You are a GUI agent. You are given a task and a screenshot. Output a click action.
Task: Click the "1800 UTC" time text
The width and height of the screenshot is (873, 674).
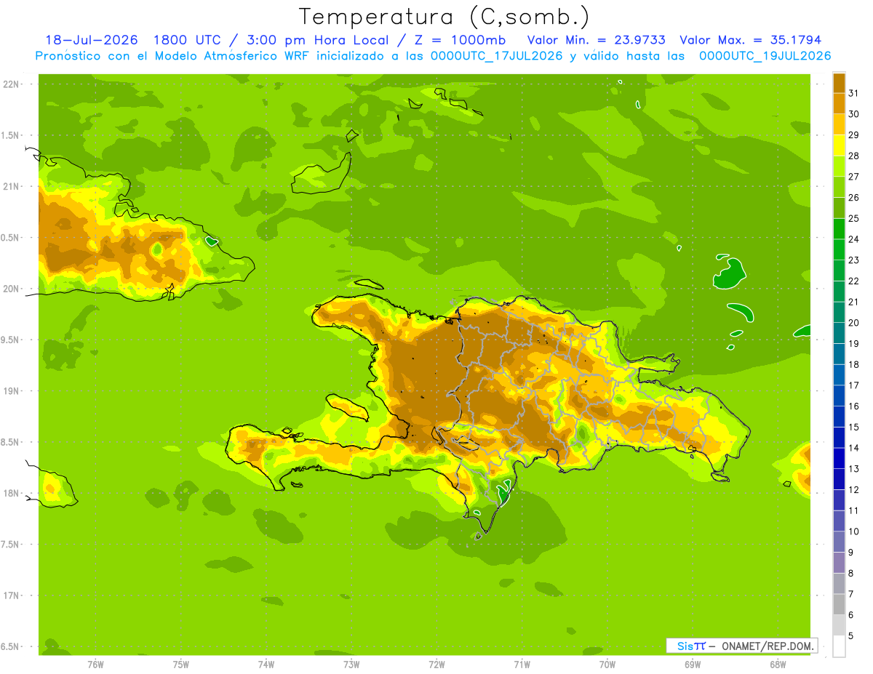[188, 40]
